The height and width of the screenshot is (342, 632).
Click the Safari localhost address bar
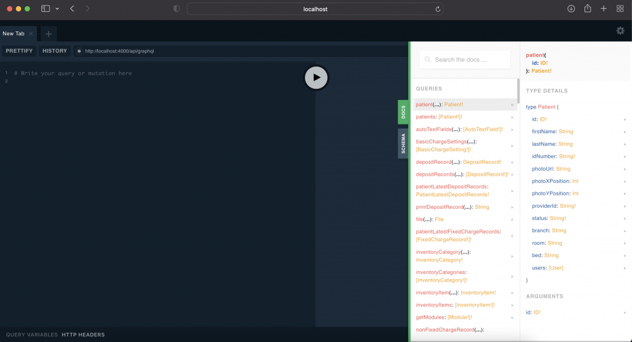[315, 9]
